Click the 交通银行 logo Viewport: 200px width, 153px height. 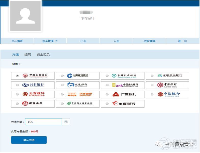(77, 85)
